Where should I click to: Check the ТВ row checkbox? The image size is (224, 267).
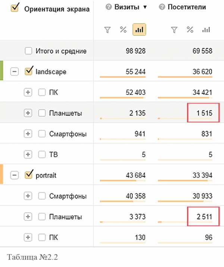tap(42, 154)
